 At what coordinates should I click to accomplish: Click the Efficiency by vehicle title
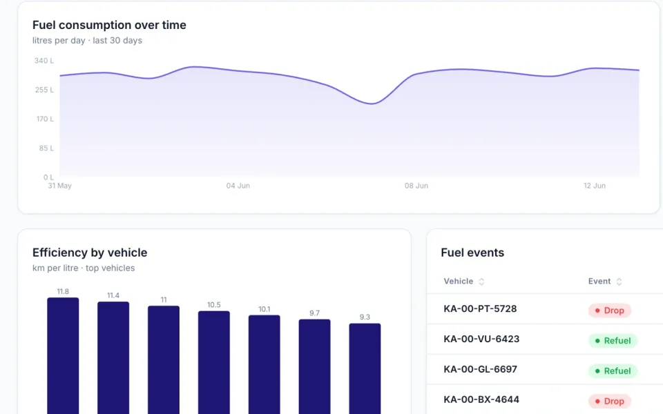coord(90,253)
